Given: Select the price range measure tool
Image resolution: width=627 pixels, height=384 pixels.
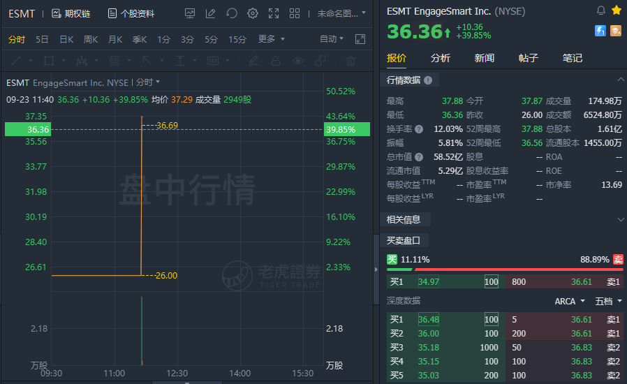Looking at the screenshot, I should tap(180, 61).
